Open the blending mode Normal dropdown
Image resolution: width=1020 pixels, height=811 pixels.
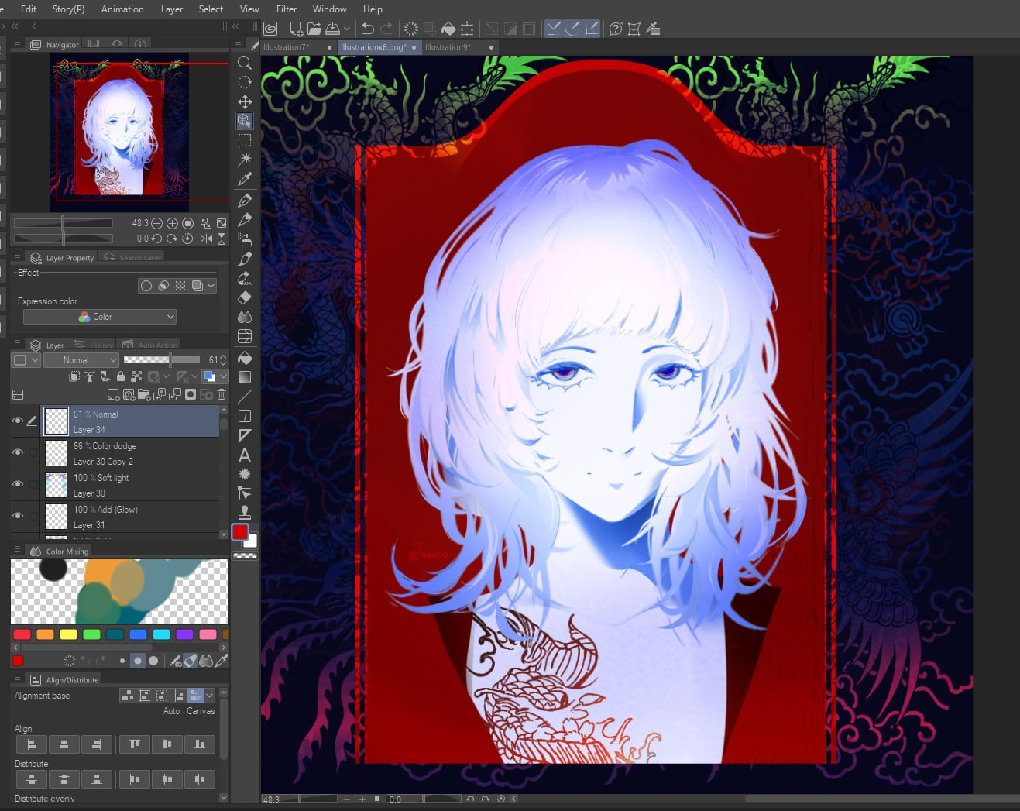point(81,360)
